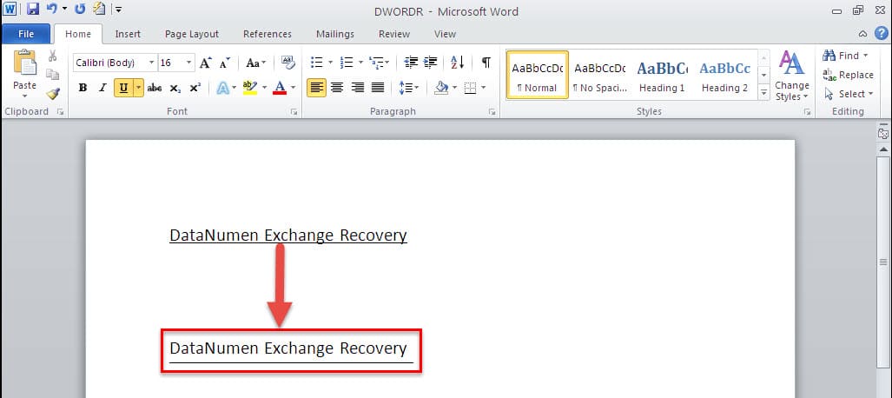The height and width of the screenshot is (398, 892).
Task: Click Increase Indent icon
Action: point(431,63)
